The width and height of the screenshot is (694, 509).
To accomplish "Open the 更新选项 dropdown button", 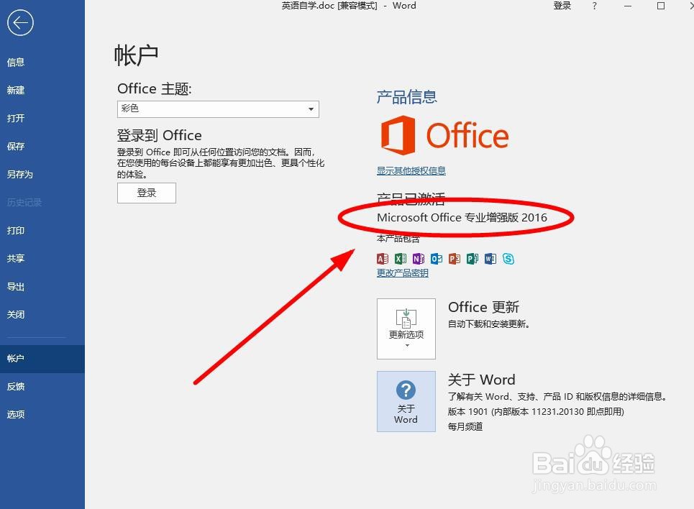I will (x=406, y=329).
